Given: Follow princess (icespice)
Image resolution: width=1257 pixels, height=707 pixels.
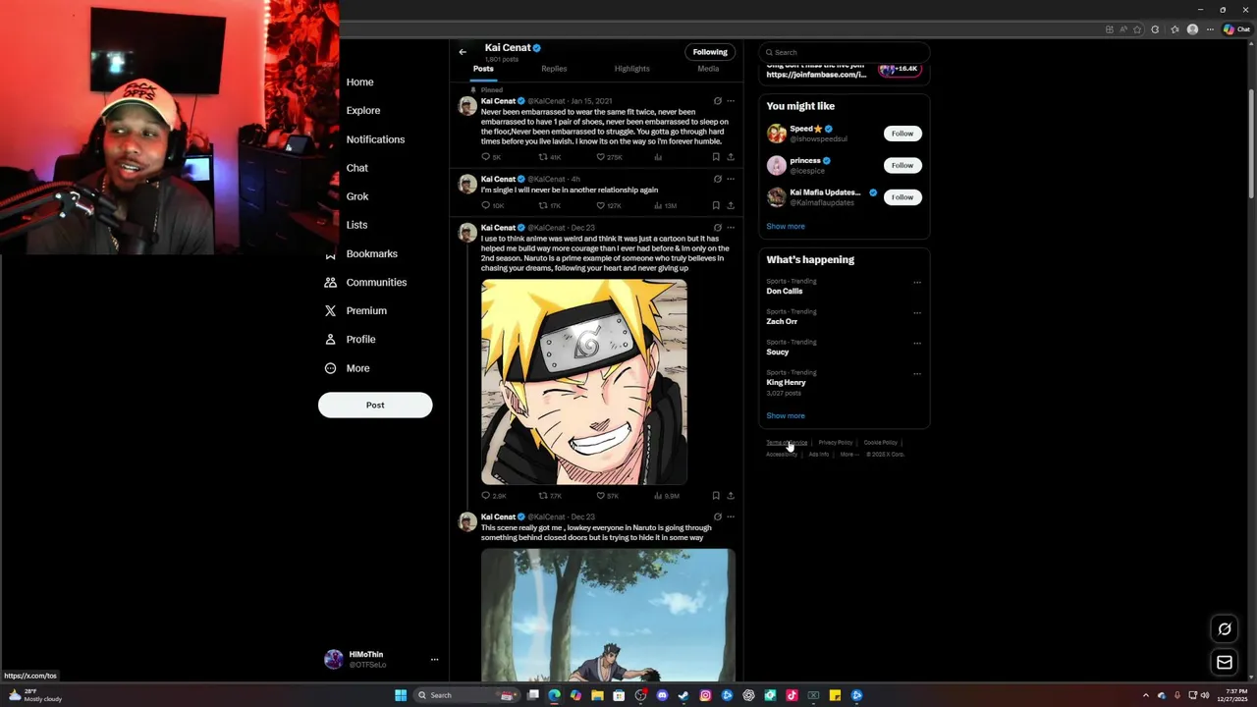Looking at the screenshot, I should (902, 165).
